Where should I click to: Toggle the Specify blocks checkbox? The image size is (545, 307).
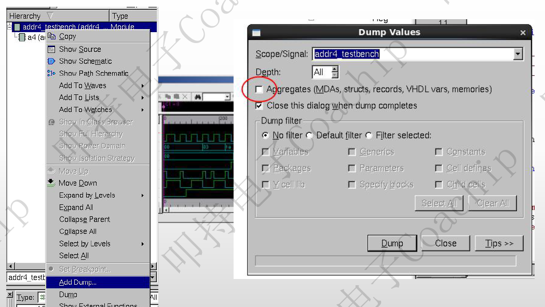point(352,185)
